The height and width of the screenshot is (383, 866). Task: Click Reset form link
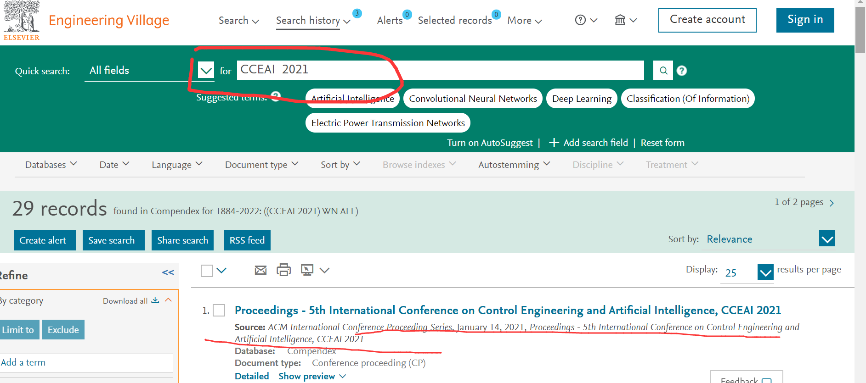coord(662,143)
